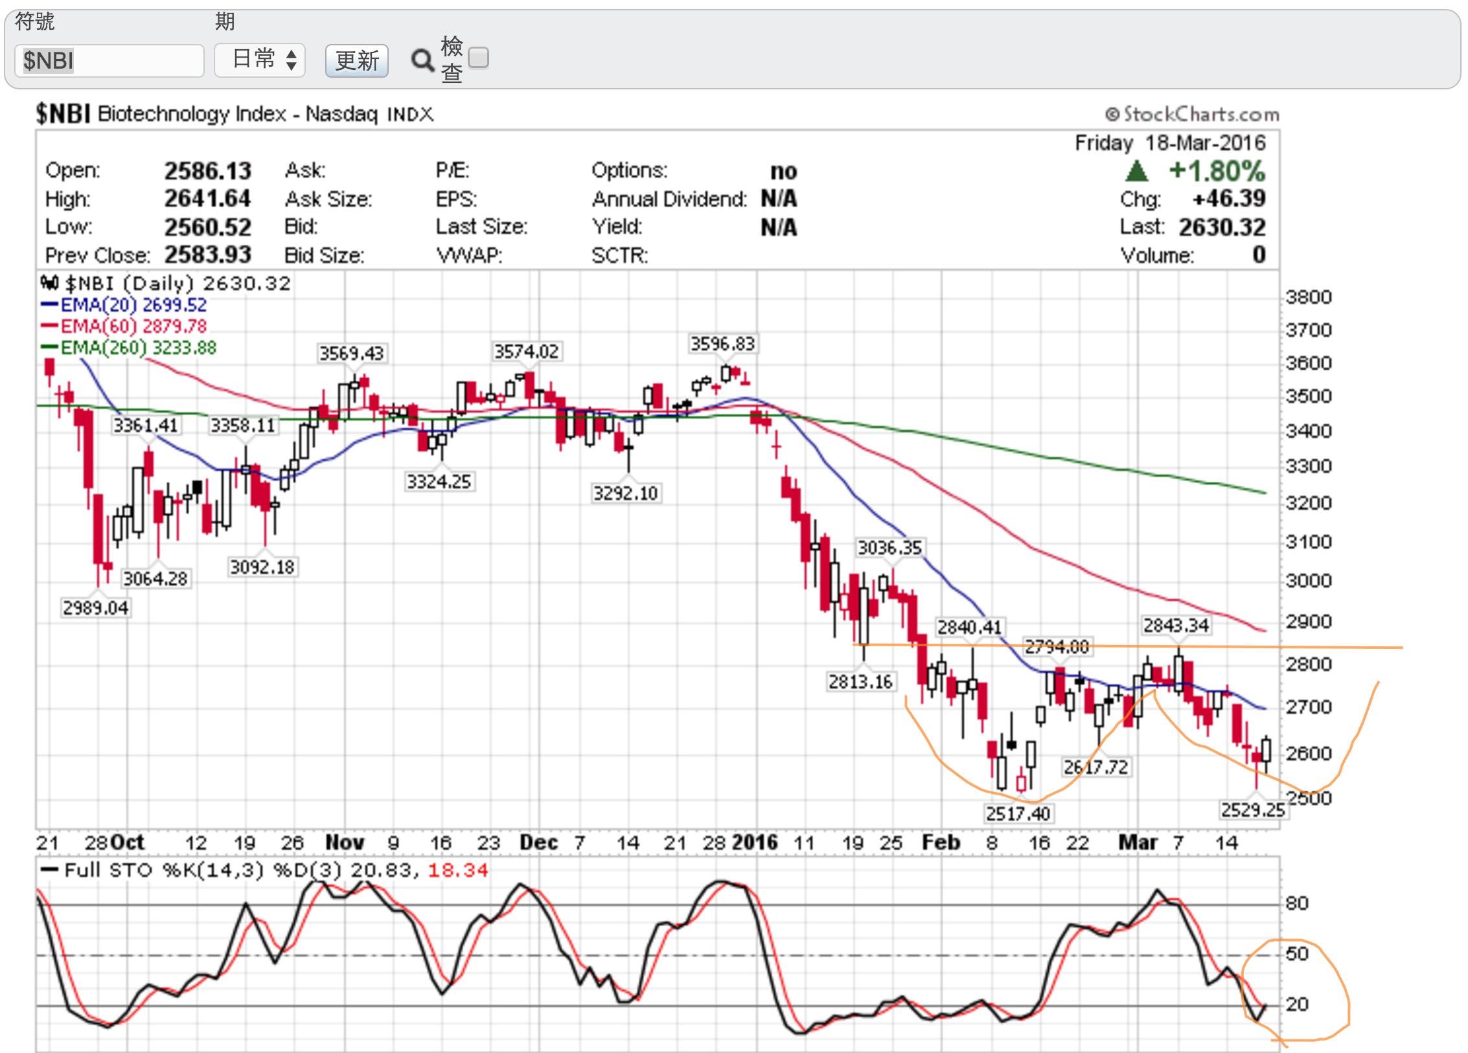Screen dimensions: 1468x1053
Task: Click the 2813.16 price label
Action: pyautogui.click(x=860, y=682)
